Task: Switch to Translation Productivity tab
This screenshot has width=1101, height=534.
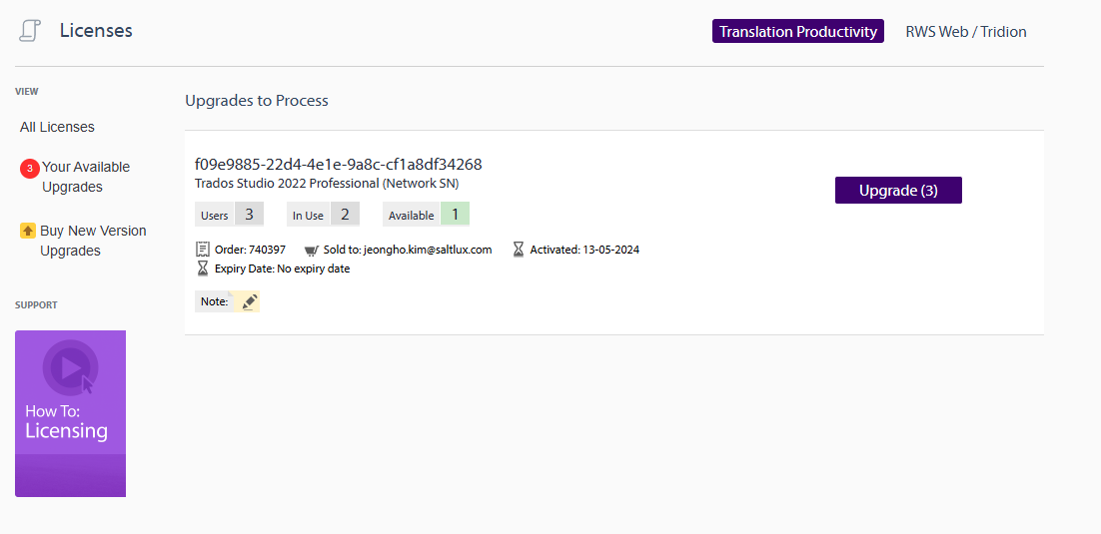Action: (797, 32)
